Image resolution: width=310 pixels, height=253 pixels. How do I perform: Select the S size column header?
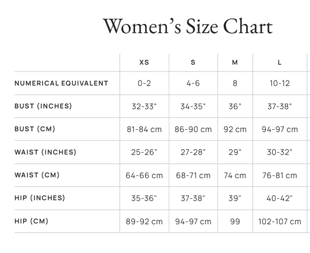point(193,62)
